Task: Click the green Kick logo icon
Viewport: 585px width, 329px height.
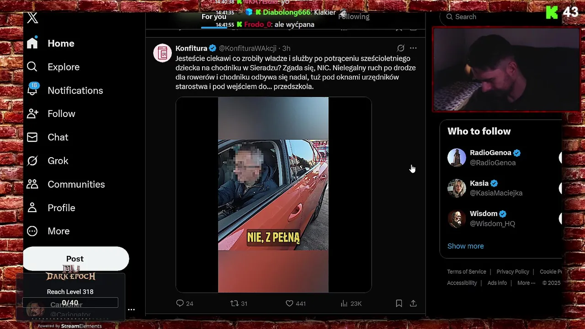Action: pyautogui.click(x=552, y=12)
